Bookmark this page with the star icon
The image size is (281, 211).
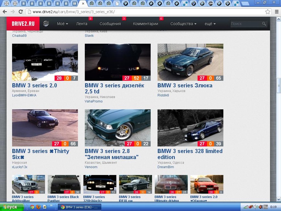pyautogui.click(x=268, y=12)
